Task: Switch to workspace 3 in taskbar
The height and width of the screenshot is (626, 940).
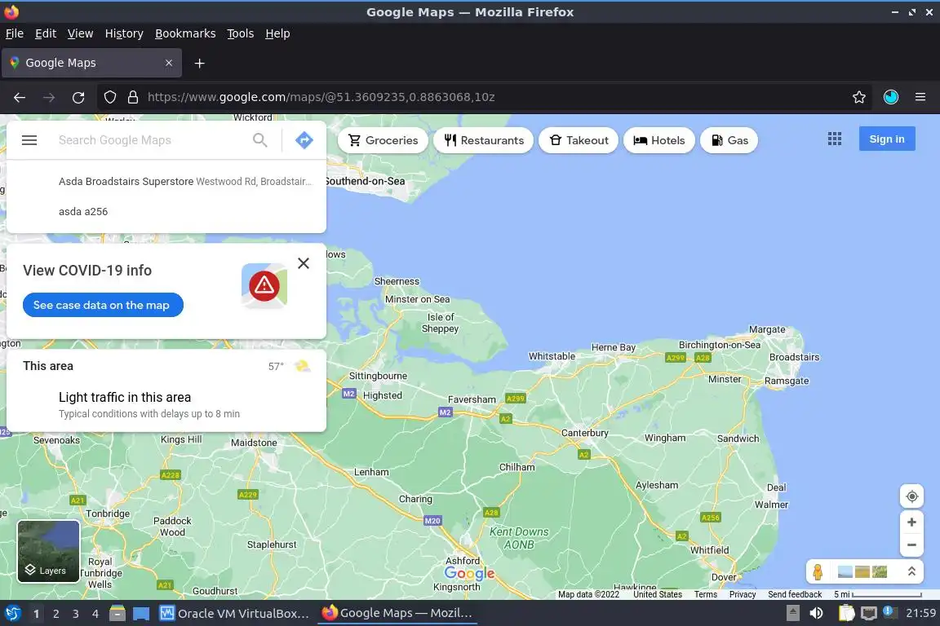Action: point(76,614)
